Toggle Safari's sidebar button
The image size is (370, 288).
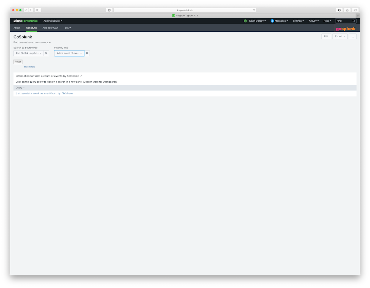[38, 10]
